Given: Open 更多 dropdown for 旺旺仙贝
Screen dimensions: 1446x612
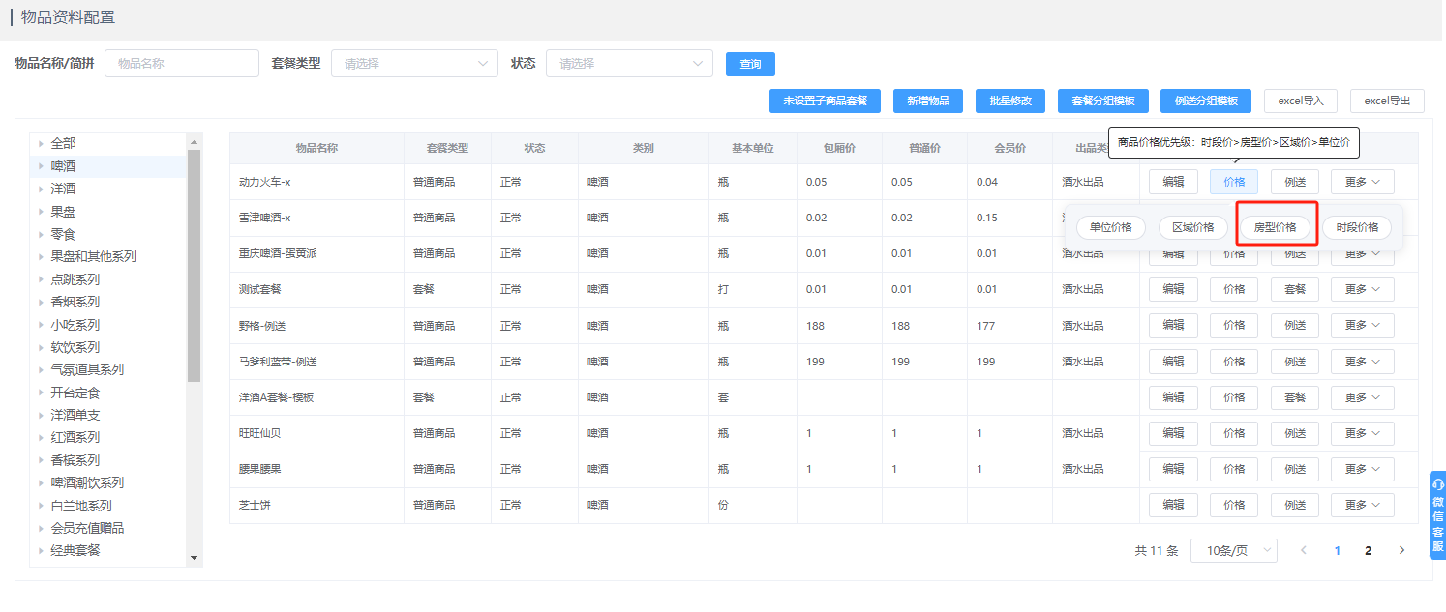Looking at the screenshot, I should click(1362, 433).
